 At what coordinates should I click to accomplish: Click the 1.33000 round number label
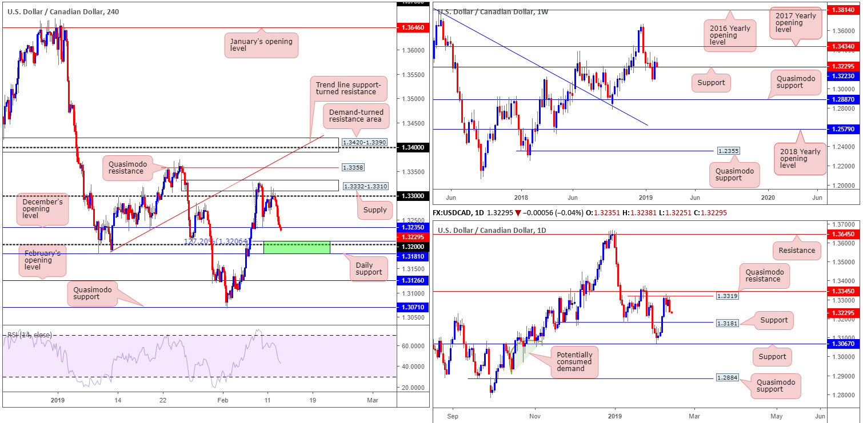click(412, 196)
